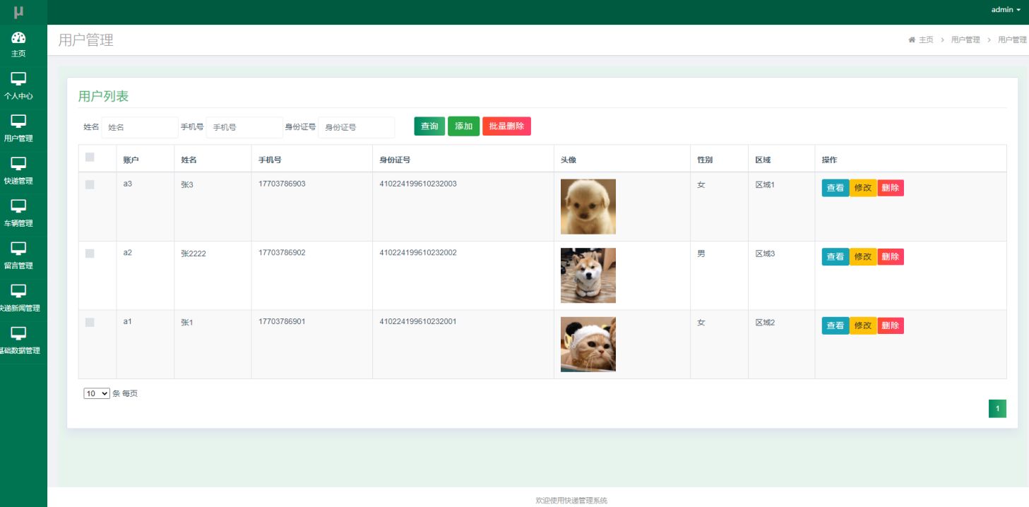Image resolution: width=1029 pixels, height=507 pixels.
Task: Check the row checkbox for a3
Action: (x=90, y=184)
